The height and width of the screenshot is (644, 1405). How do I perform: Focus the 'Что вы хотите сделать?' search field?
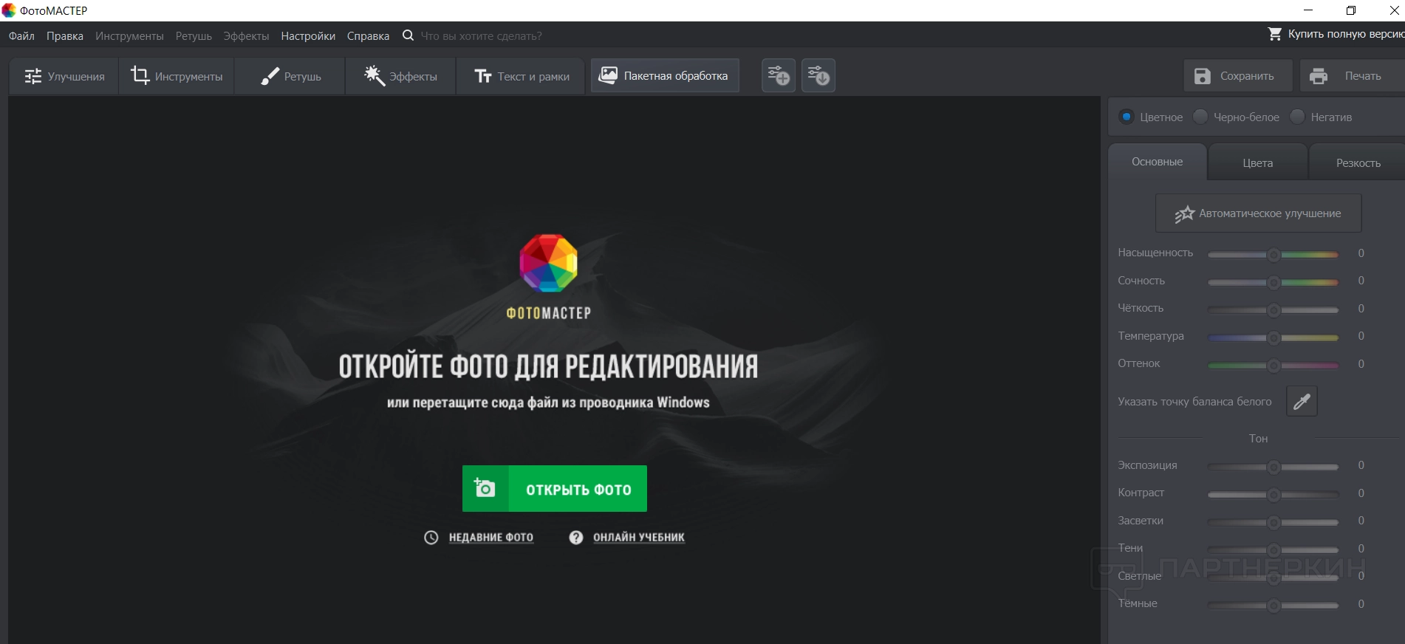coord(481,36)
